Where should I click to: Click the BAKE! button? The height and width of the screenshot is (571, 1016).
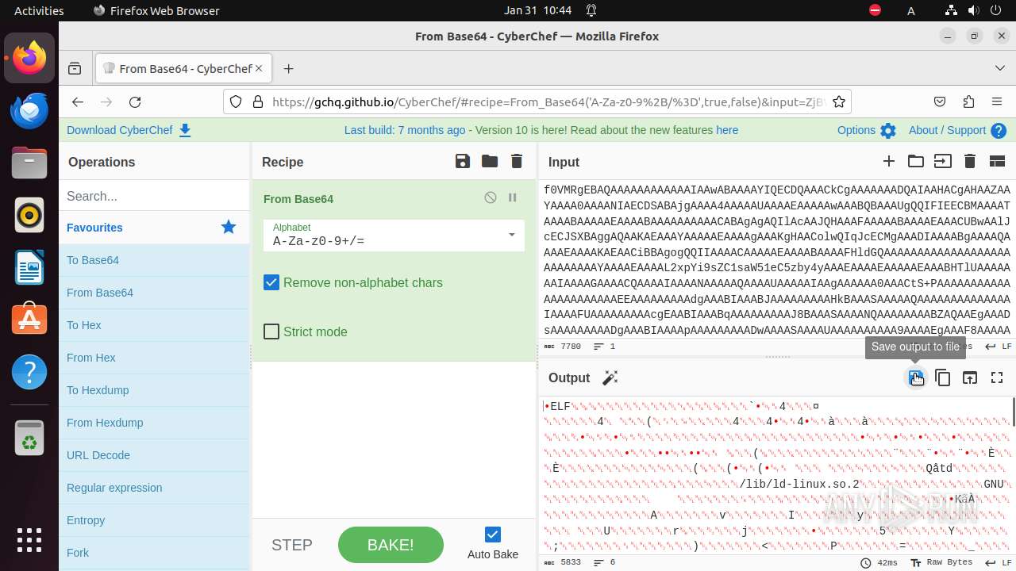pos(391,545)
